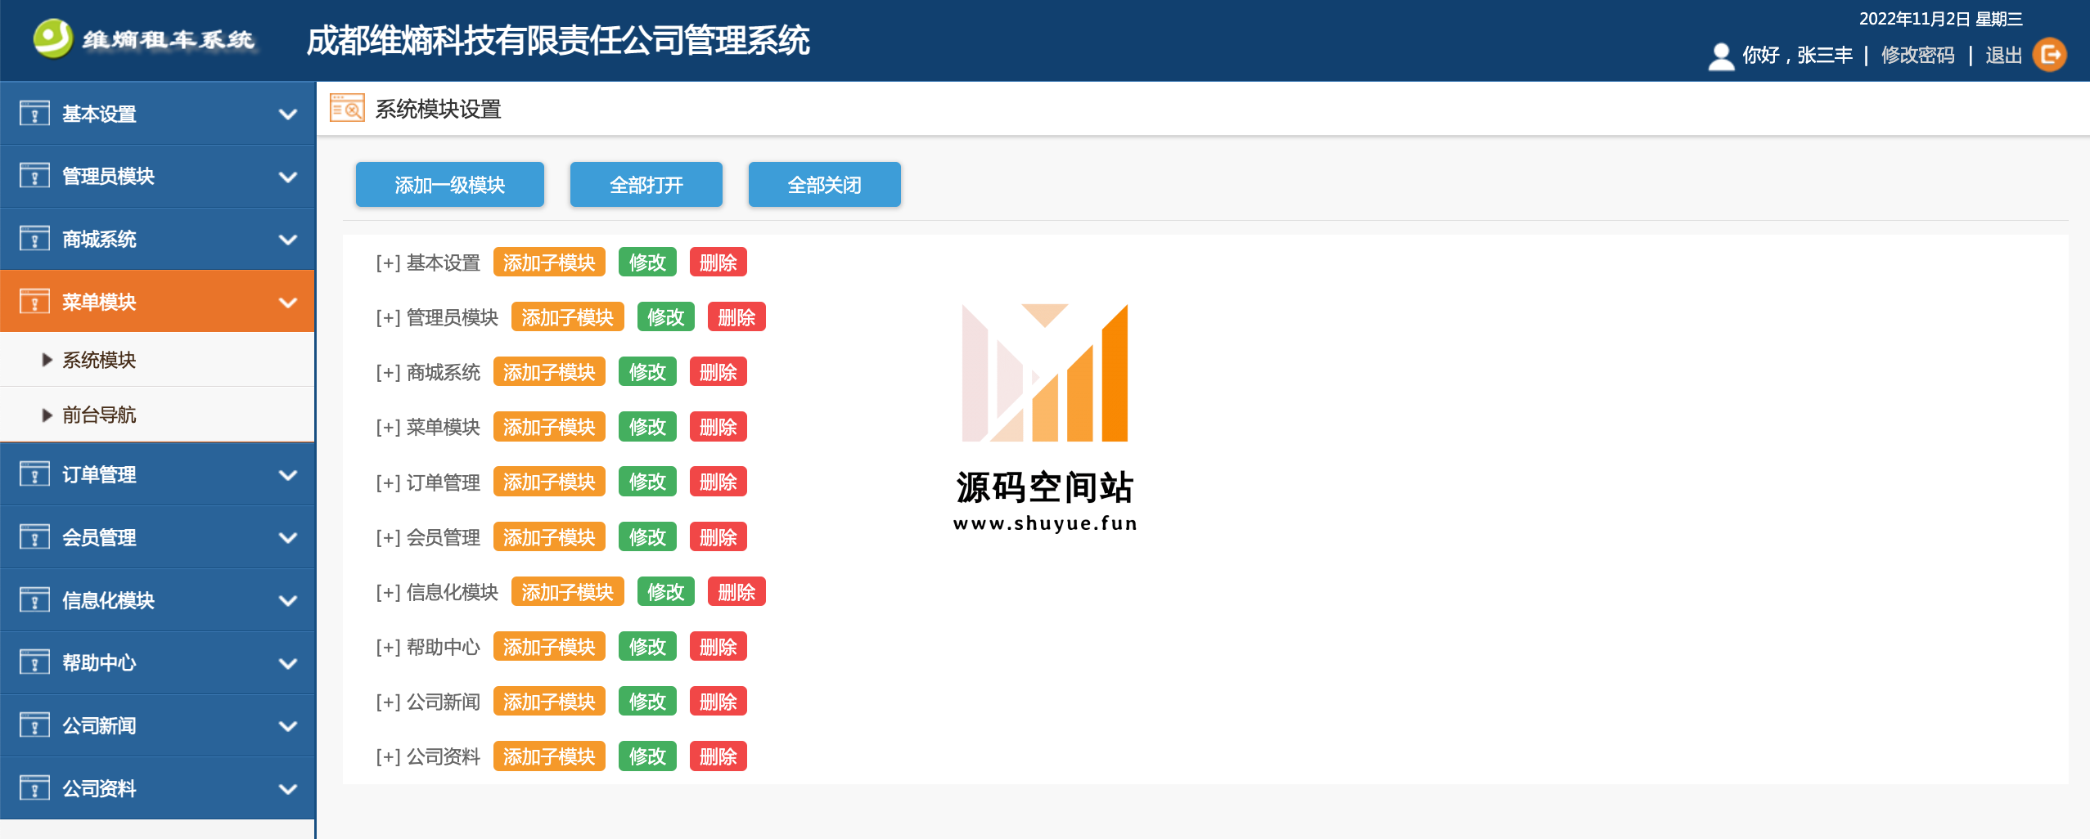
Task: Expand 公司新闻 sidebar chevron
Action: (x=288, y=726)
